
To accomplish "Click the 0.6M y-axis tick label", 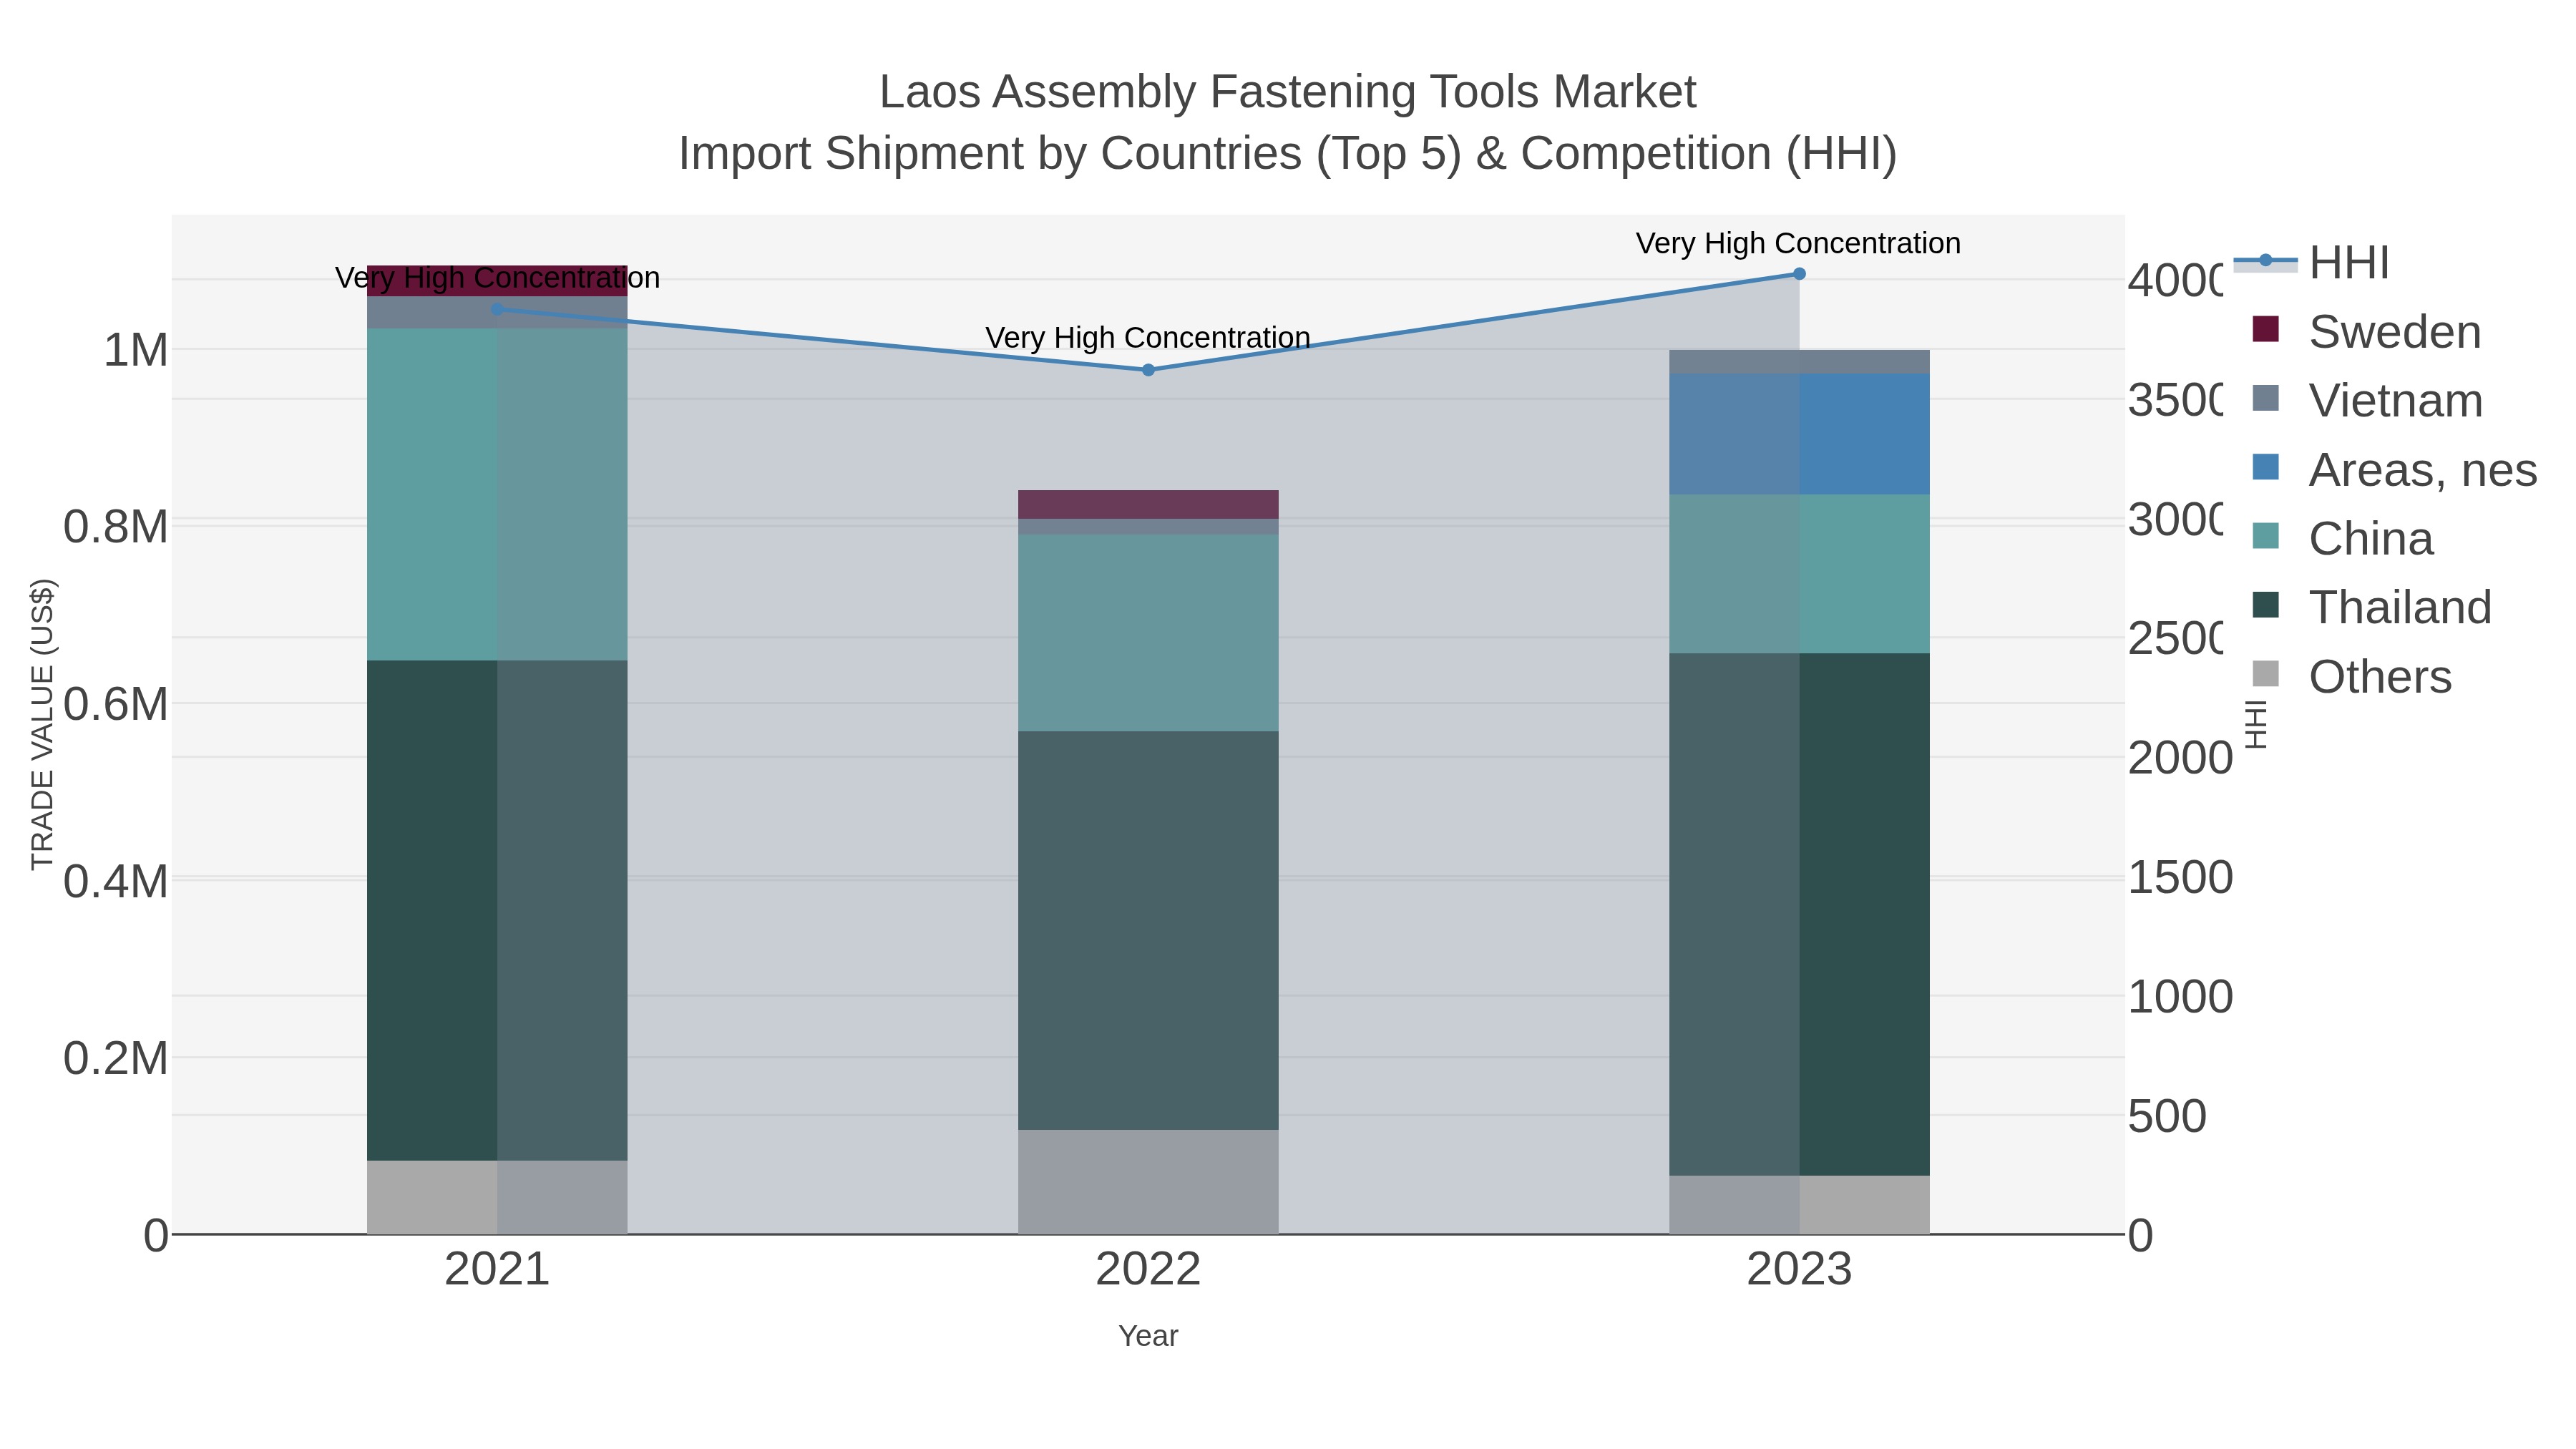I will [115, 704].
